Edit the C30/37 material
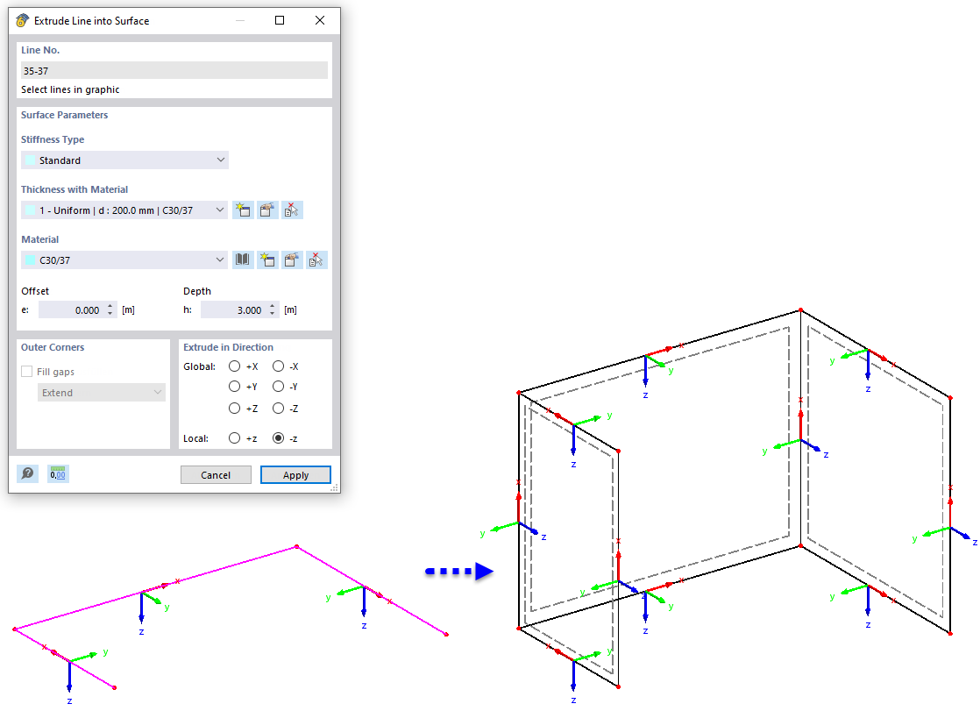980x711 pixels. click(291, 260)
